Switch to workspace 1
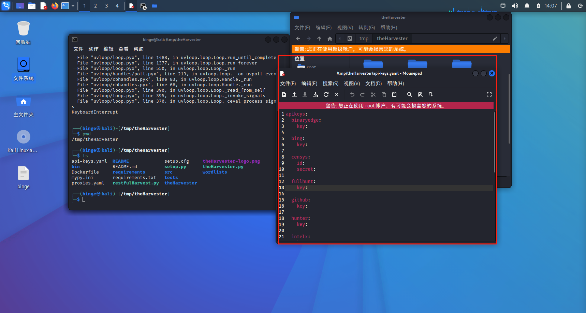Screen dimensions: 586x313 [85, 5]
